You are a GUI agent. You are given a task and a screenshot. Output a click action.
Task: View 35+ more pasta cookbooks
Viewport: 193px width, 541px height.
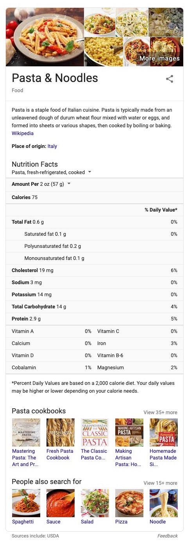160,412
